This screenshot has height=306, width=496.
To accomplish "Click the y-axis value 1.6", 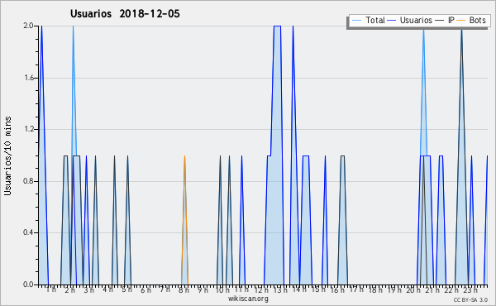I will tap(28, 78).
